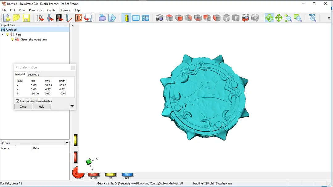Image resolution: width=333 pixels, height=187 pixels.
Task: Click the Print icon in the toolbar
Action: 102,18
